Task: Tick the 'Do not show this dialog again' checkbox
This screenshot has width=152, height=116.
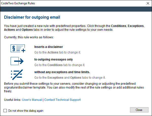Action: [x=5, y=110]
